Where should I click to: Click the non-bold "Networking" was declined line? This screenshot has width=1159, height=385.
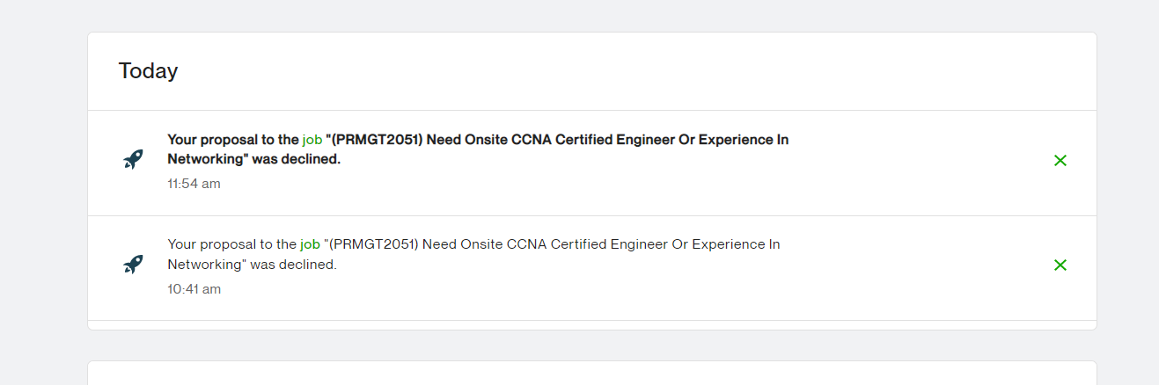click(252, 264)
